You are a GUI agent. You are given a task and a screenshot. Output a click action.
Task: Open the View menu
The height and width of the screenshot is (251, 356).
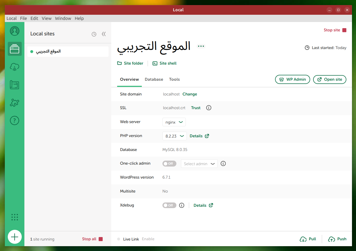pos(47,18)
